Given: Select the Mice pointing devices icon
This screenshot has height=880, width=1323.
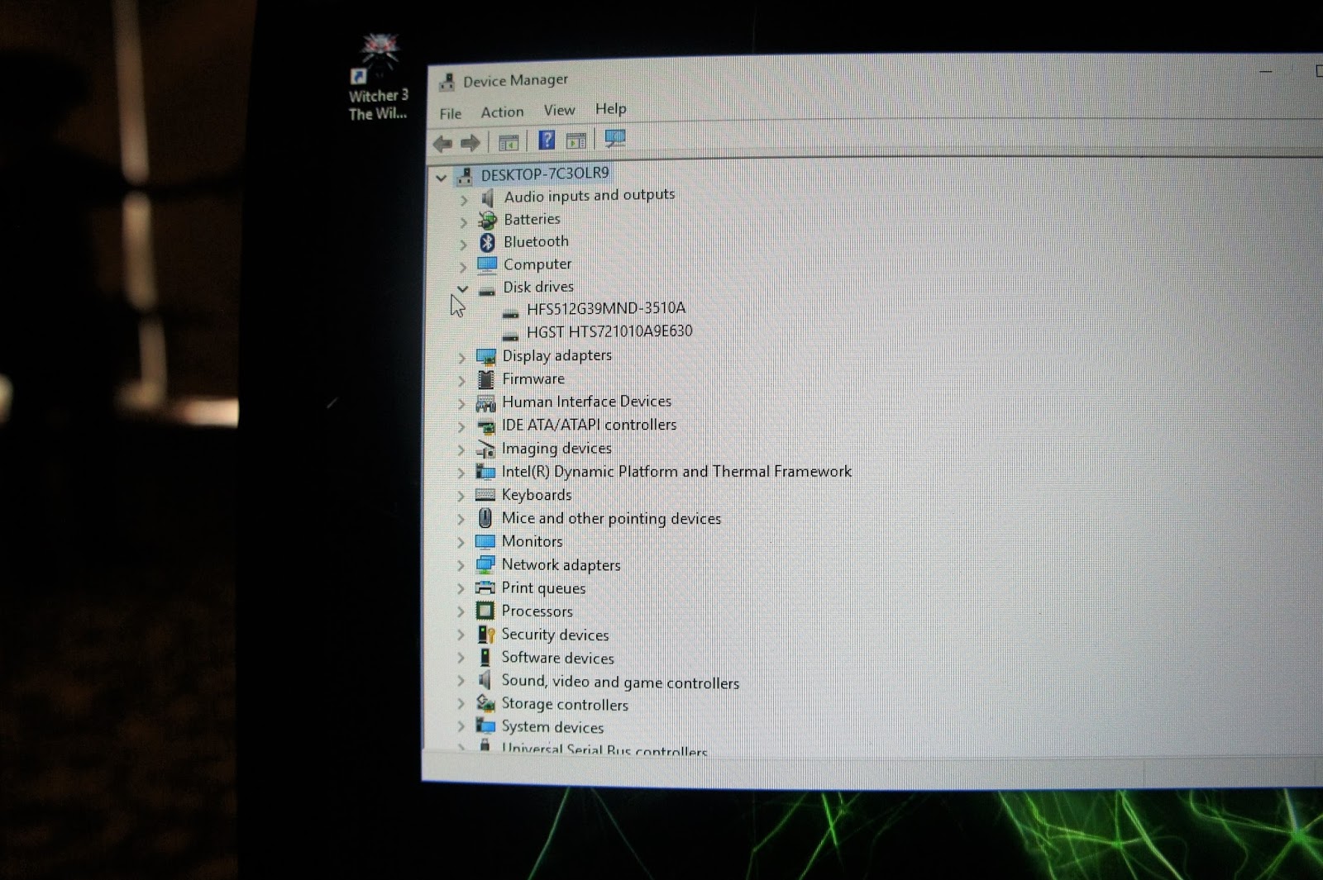Looking at the screenshot, I should pyautogui.click(x=485, y=518).
